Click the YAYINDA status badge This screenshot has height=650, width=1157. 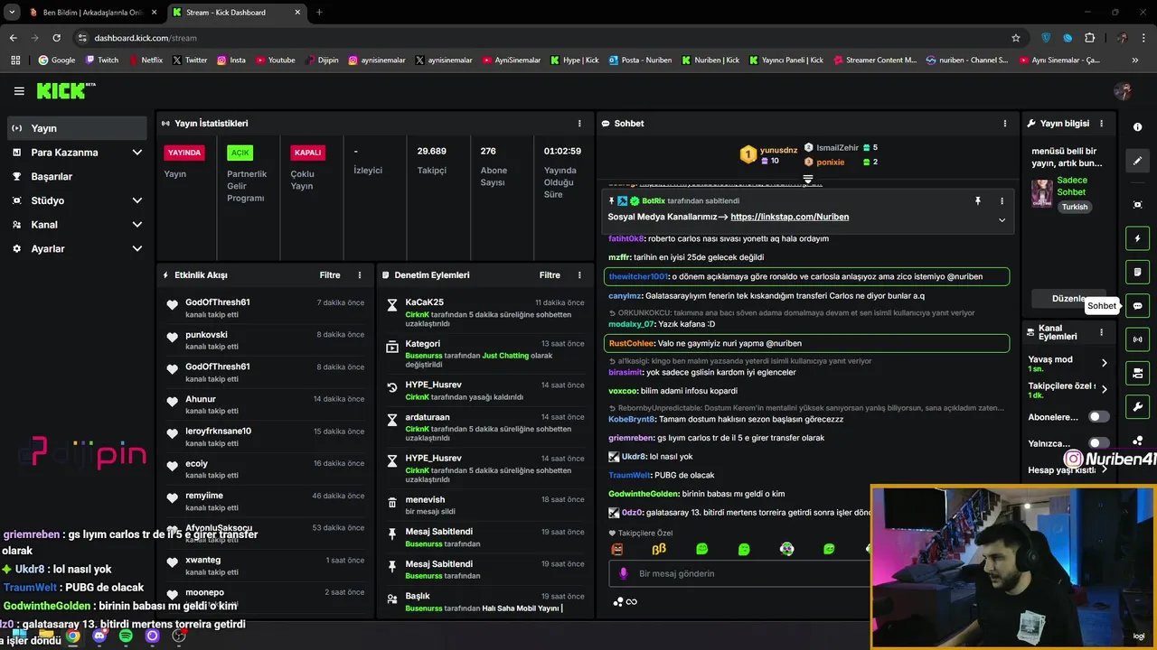click(184, 153)
